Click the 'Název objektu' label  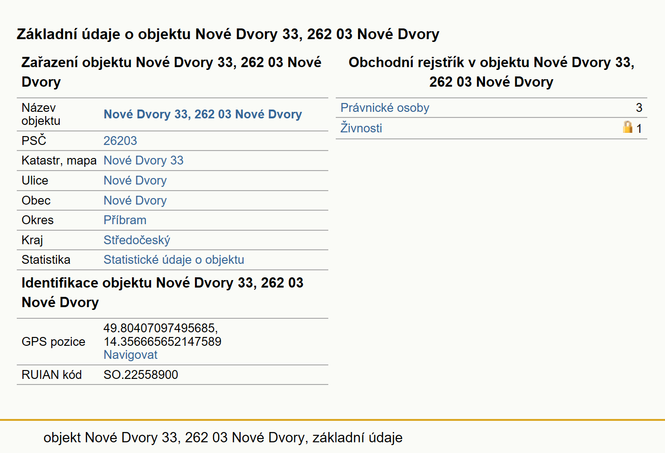(41, 114)
